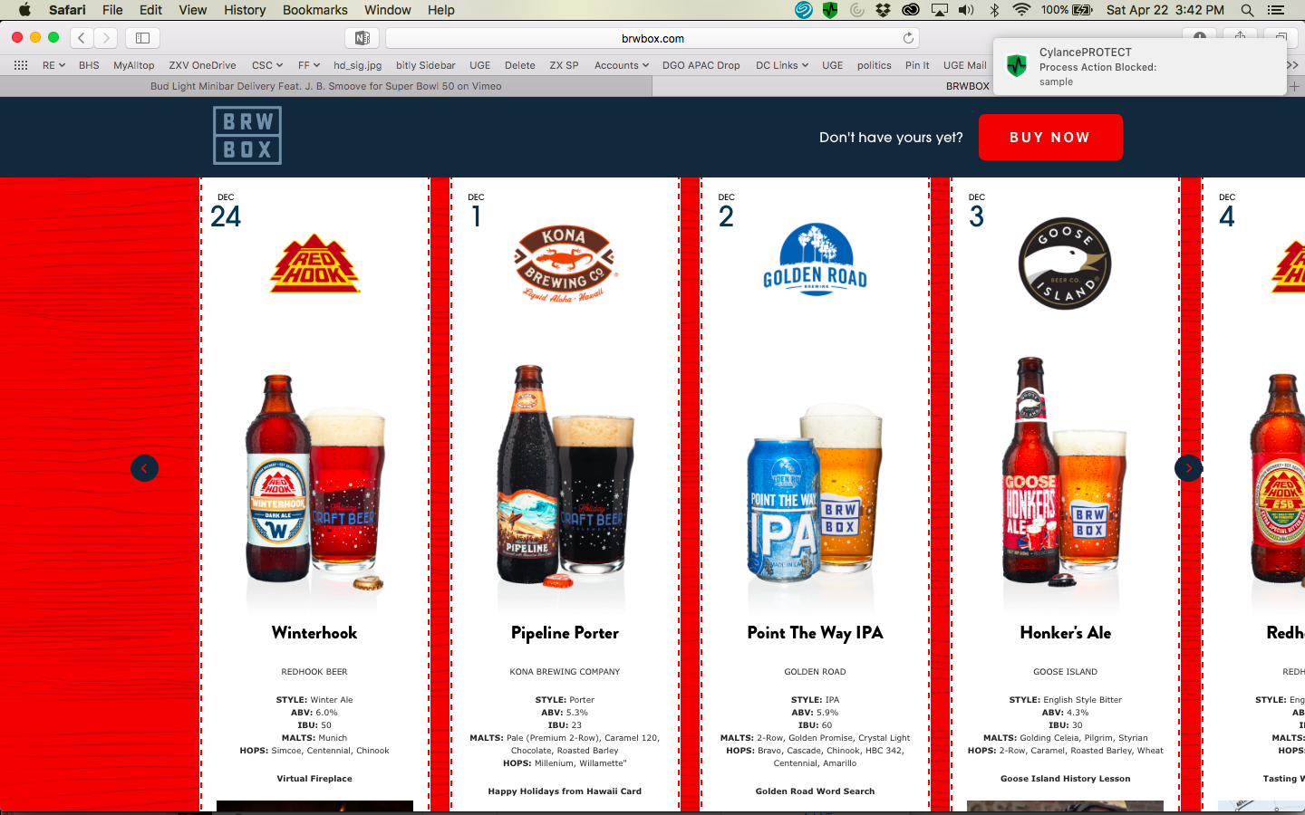Show previous beer with left carousel arrow
Viewport: 1305px width, 815px height.
(x=144, y=468)
